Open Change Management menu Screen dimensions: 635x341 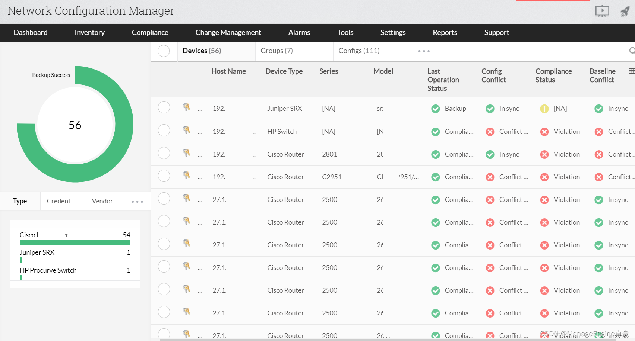[x=228, y=32]
